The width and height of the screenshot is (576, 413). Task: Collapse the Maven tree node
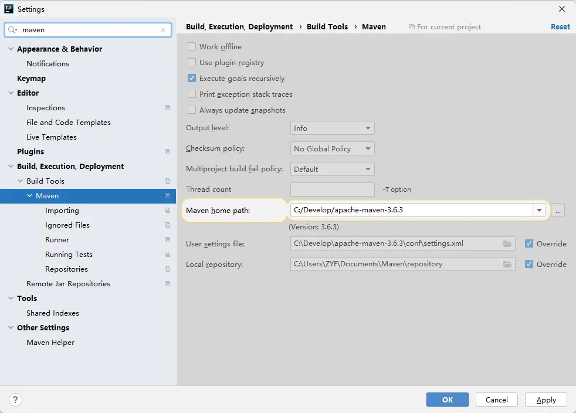coord(30,196)
